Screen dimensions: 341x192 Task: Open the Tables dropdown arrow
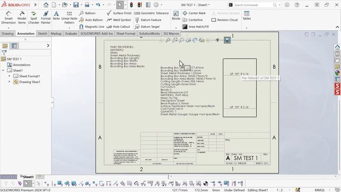click(247, 28)
